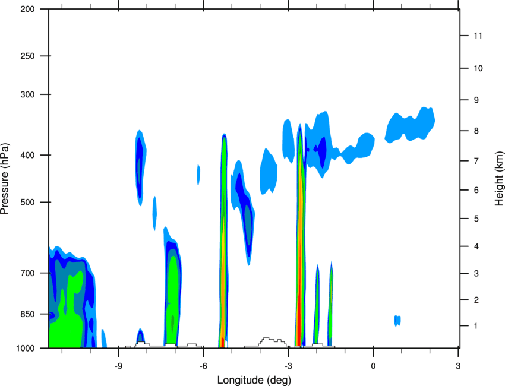
Task: Click the 1000 pressure tick label
Action: pos(26,348)
